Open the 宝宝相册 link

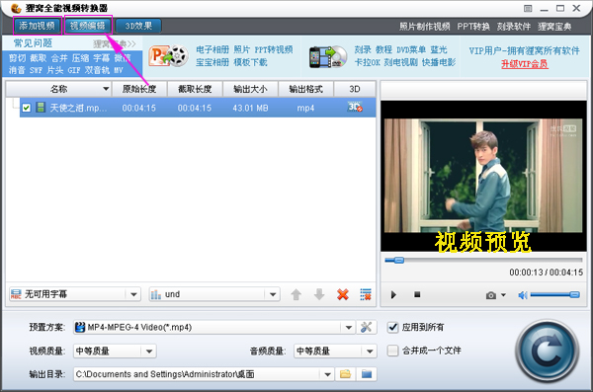212,62
